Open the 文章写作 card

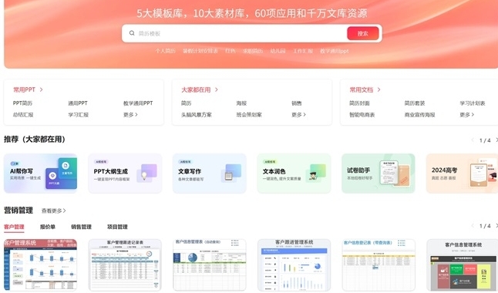tap(210, 173)
